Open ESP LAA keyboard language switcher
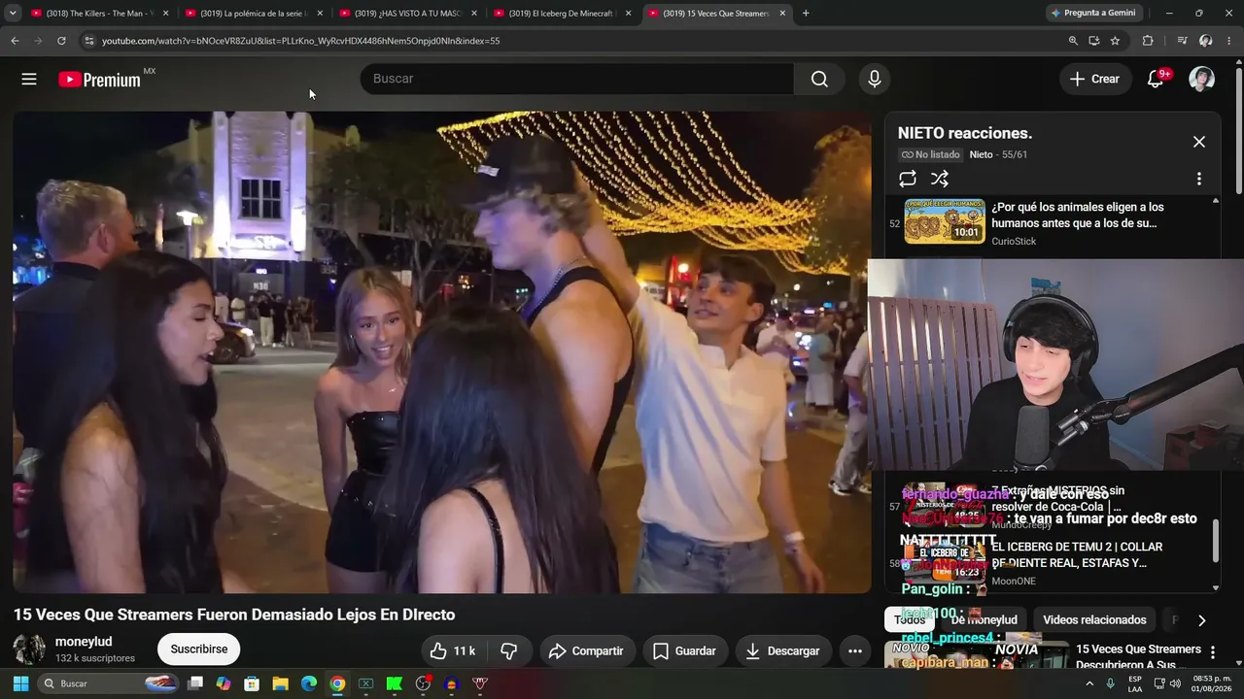The image size is (1244, 699). (x=1135, y=683)
